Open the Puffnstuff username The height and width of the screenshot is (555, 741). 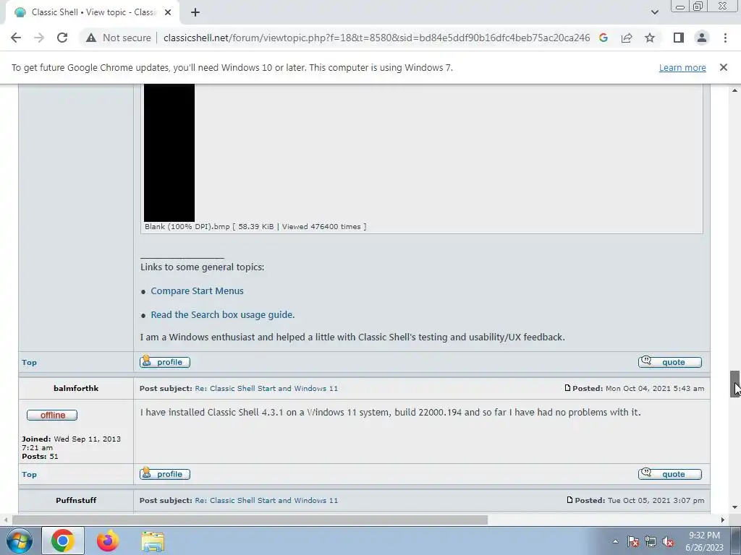coord(76,500)
